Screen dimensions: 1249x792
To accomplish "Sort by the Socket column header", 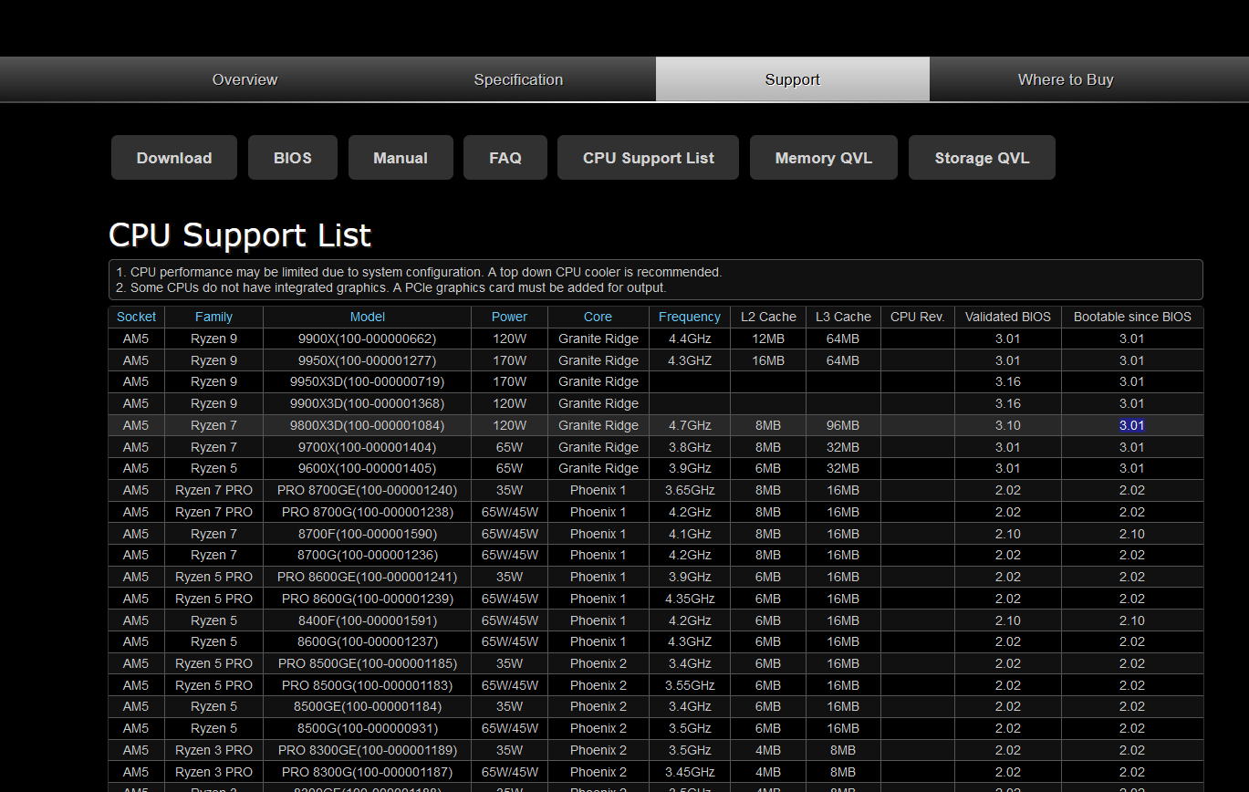I will click(x=137, y=317).
